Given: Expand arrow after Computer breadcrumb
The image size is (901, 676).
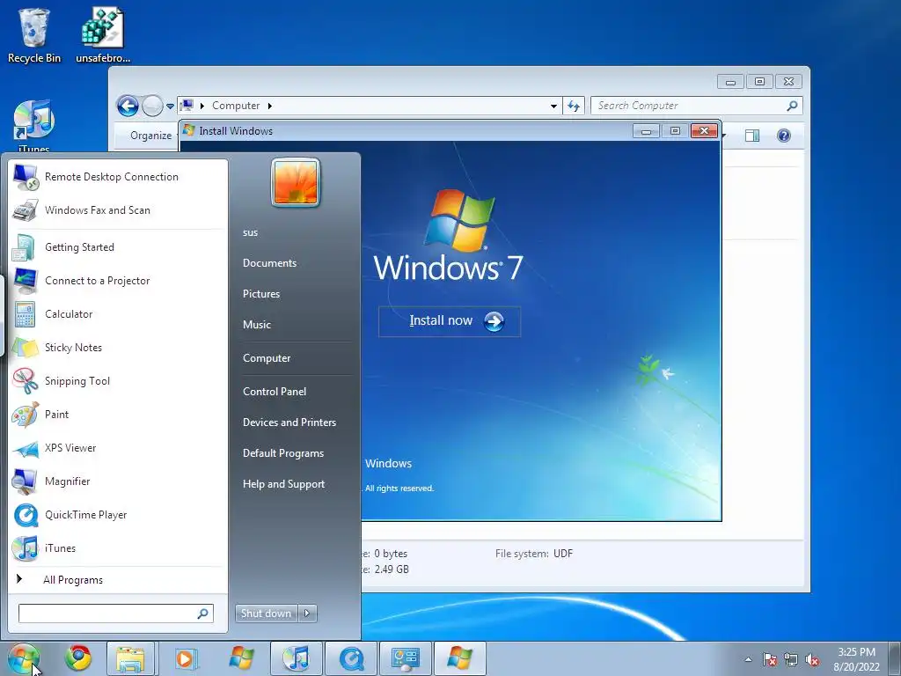Looking at the screenshot, I should (x=269, y=106).
